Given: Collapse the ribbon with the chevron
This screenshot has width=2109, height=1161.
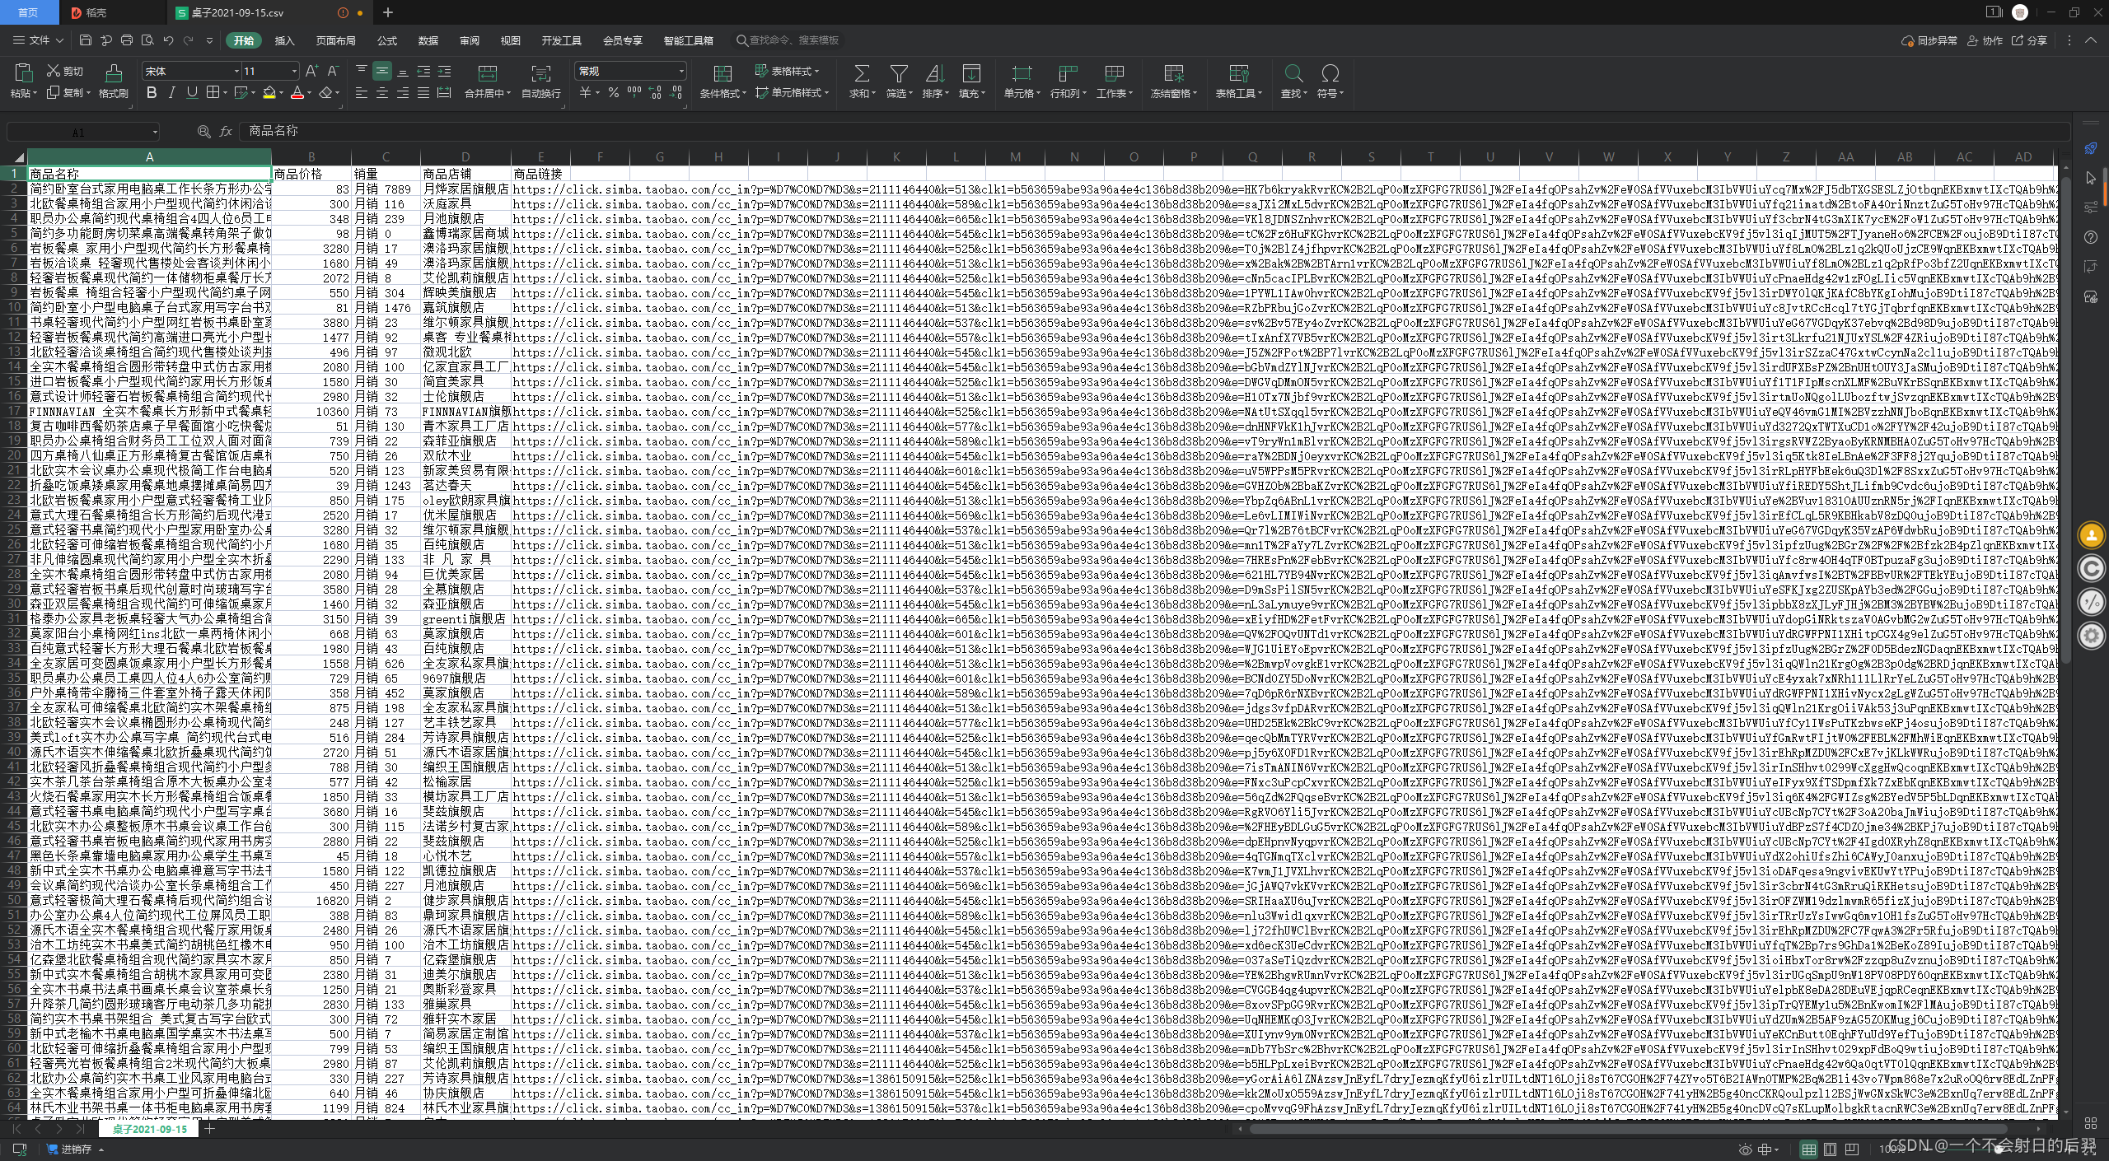Looking at the screenshot, I should 2090,40.
